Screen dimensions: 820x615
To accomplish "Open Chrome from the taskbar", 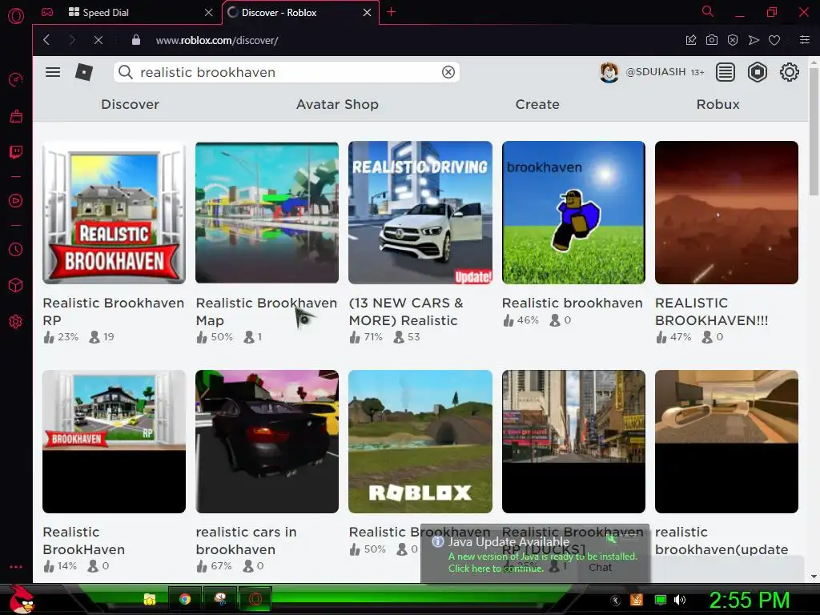I will click(x=185, y=599).
